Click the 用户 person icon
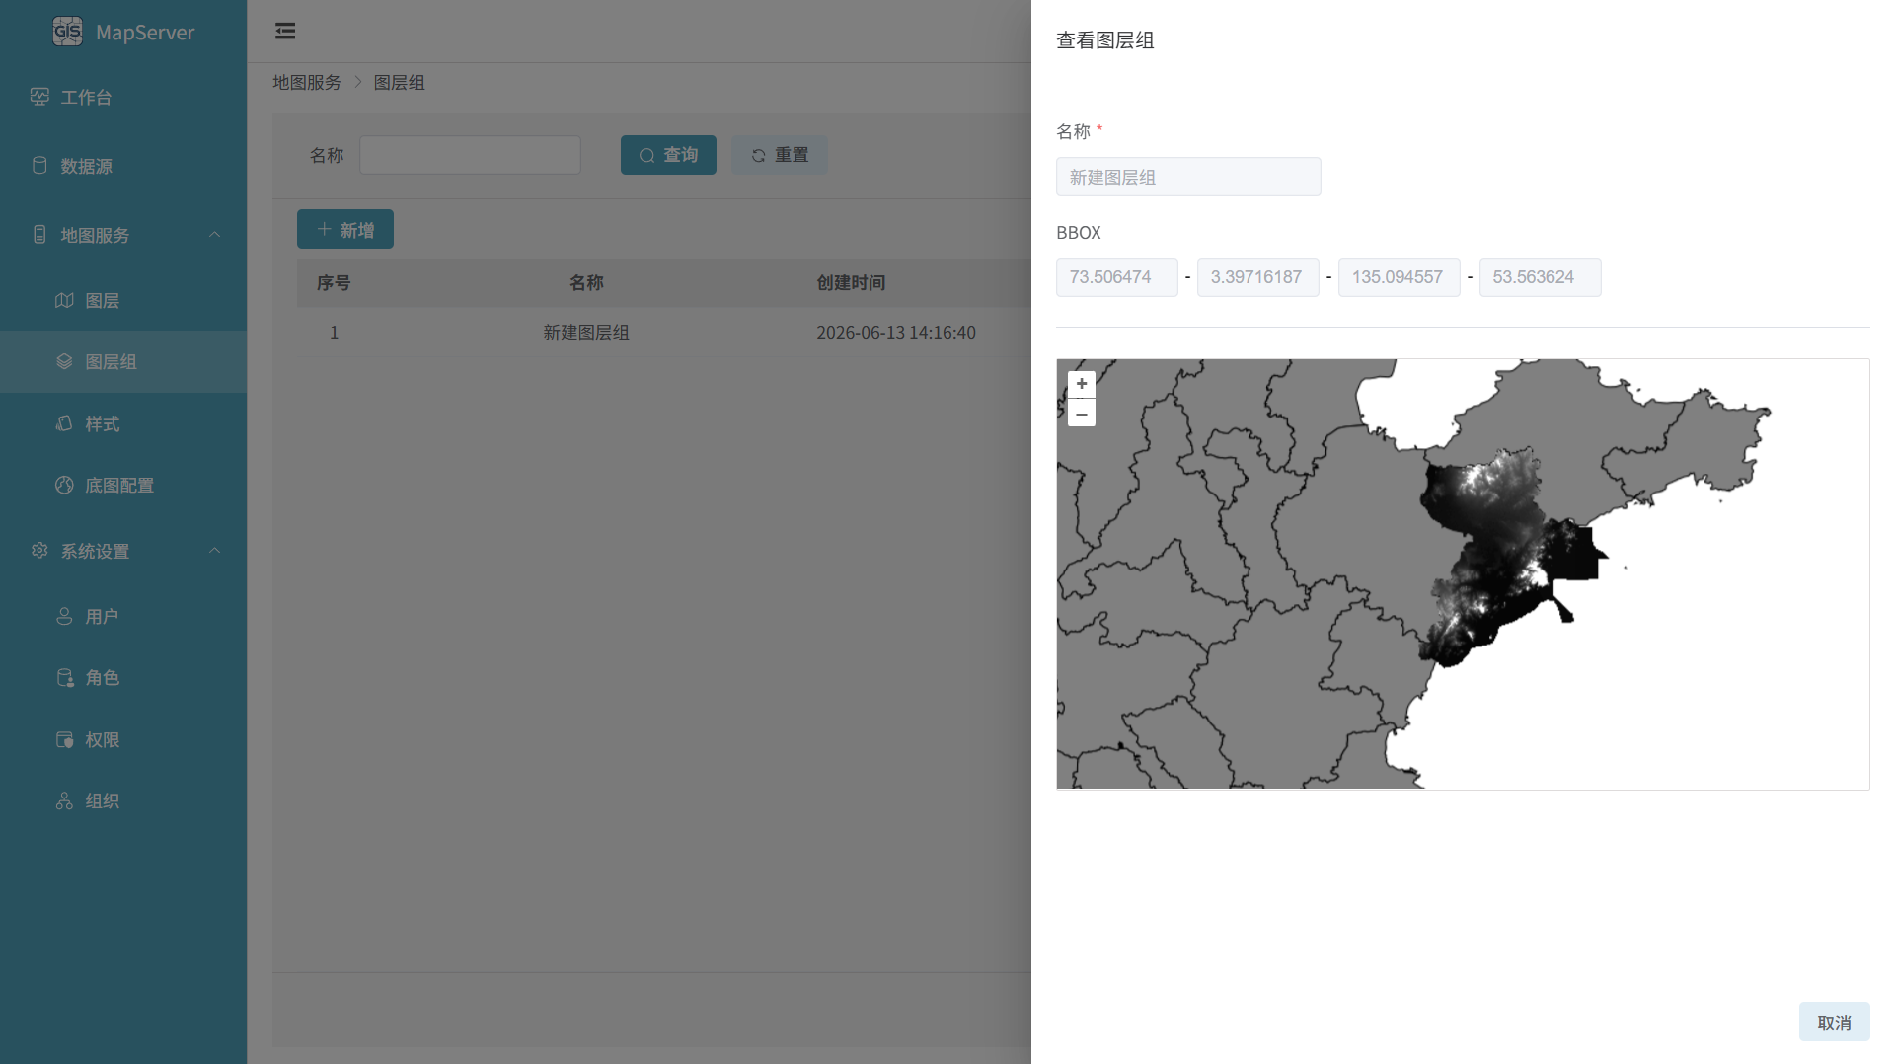This screenshot has width=1893, height=1064. [x=64, y=616]
